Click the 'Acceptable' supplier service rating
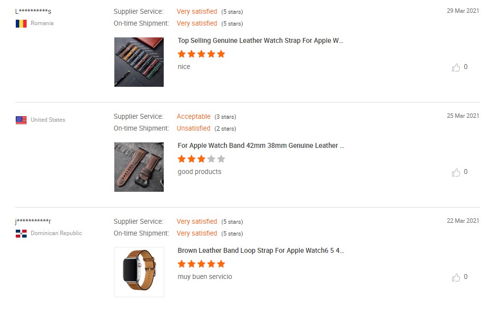This screenshot has height=311, width=494. point(193,117)
